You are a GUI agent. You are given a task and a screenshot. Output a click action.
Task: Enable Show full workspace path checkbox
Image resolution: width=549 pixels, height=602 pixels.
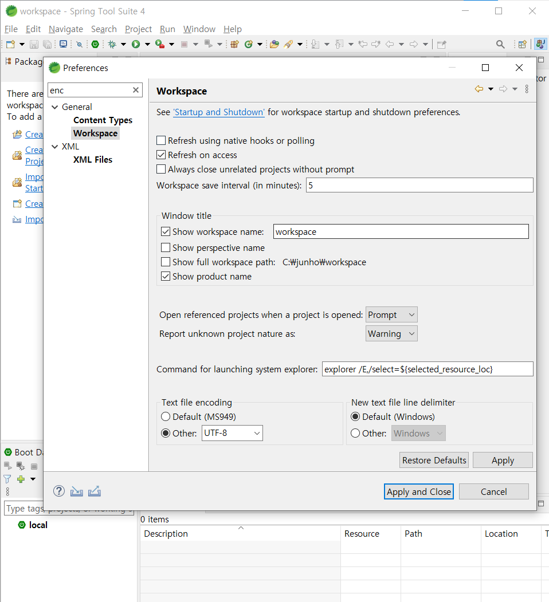coord(166,262)
